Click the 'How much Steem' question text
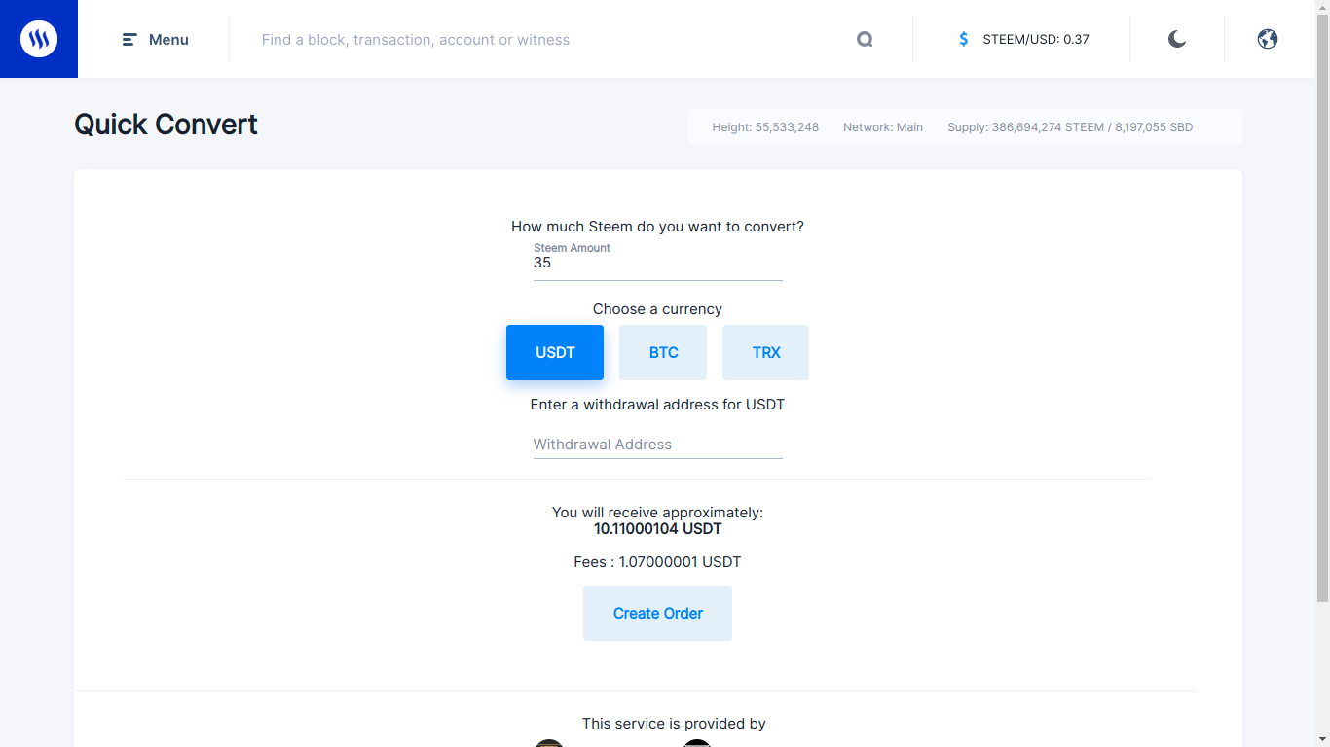The height and width of the screenshot is (747, 1330). click(x=658, y=227)
